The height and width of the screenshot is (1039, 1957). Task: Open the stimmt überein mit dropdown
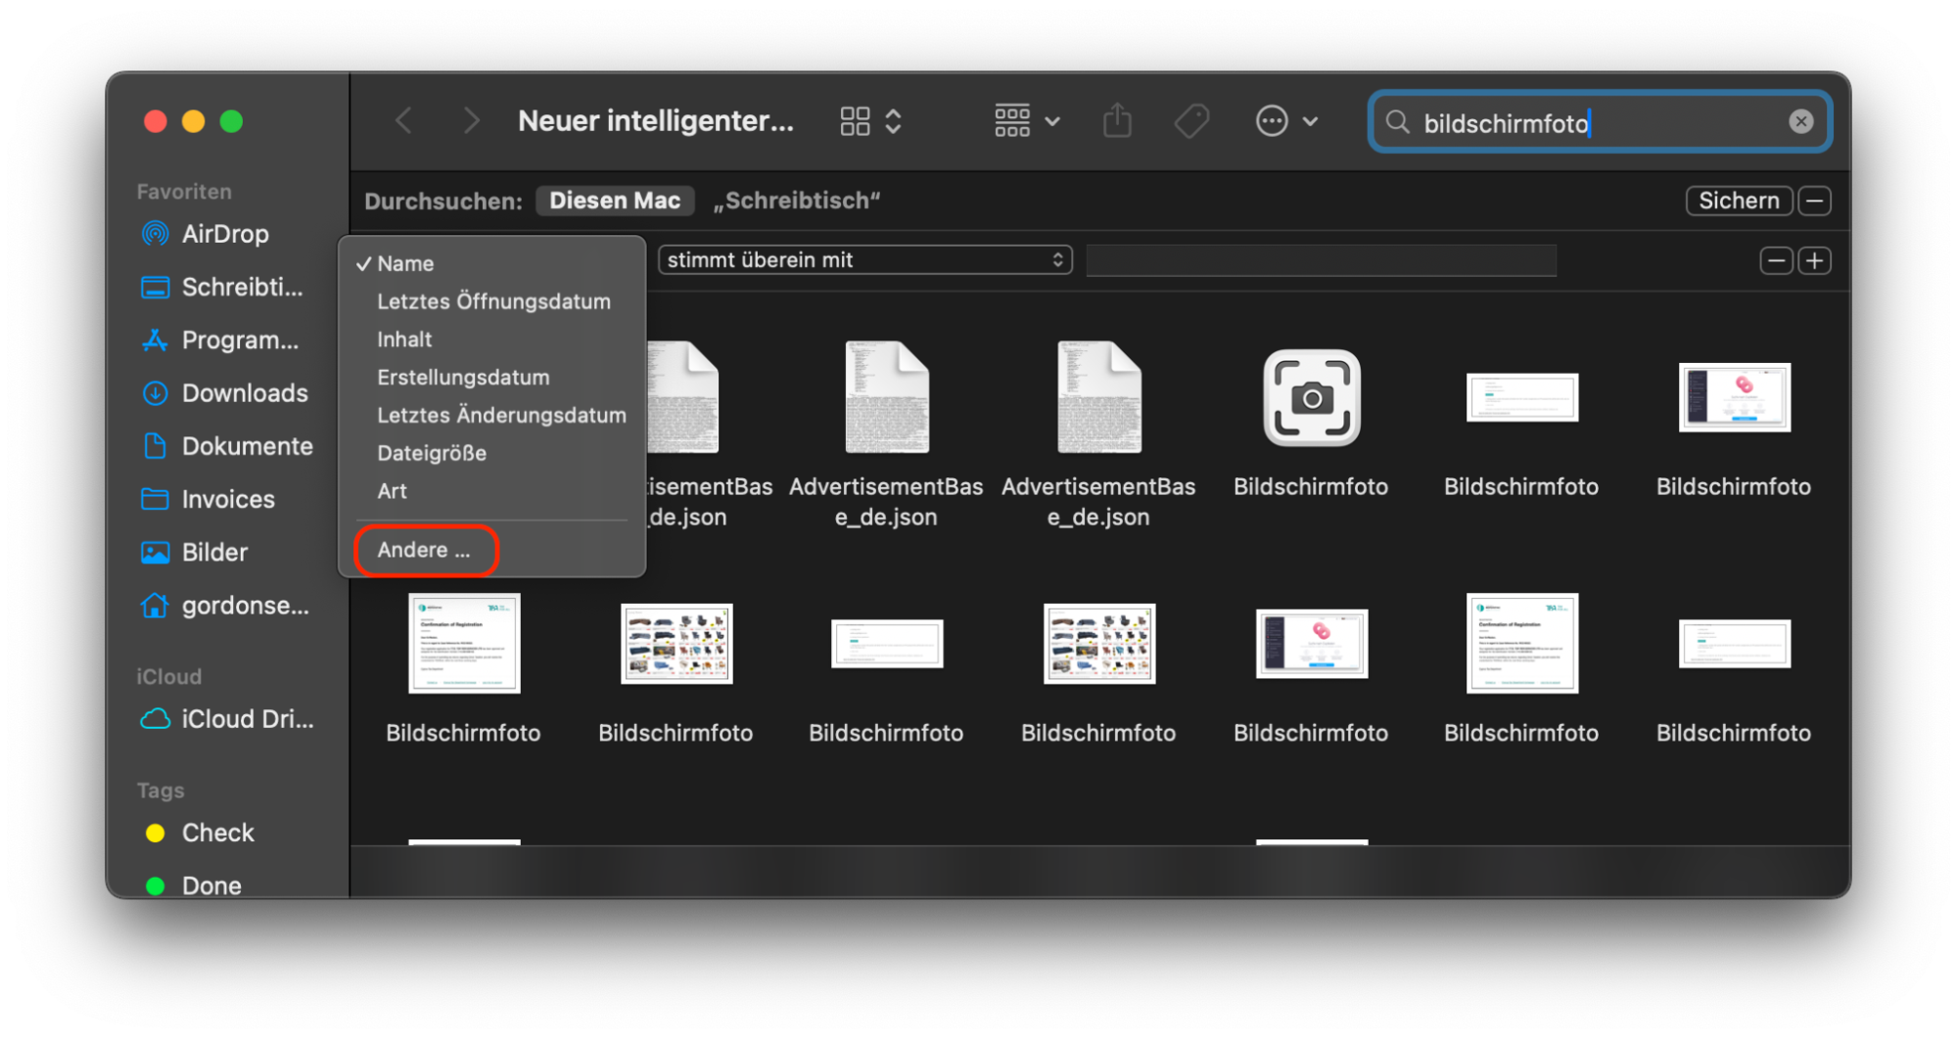point(865,259)
